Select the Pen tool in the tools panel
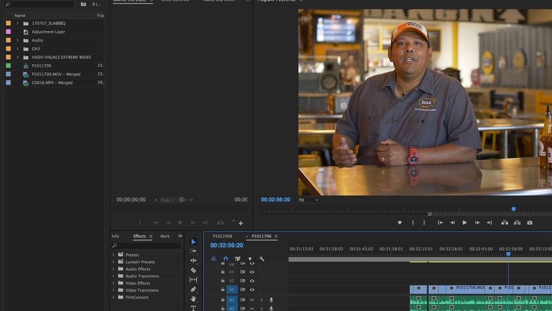The image size is (552, 311). [193, 289]
